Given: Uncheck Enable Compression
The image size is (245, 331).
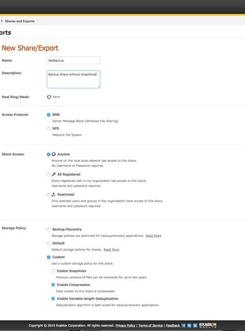Looking at the screenshot, I should click(53, 285).
